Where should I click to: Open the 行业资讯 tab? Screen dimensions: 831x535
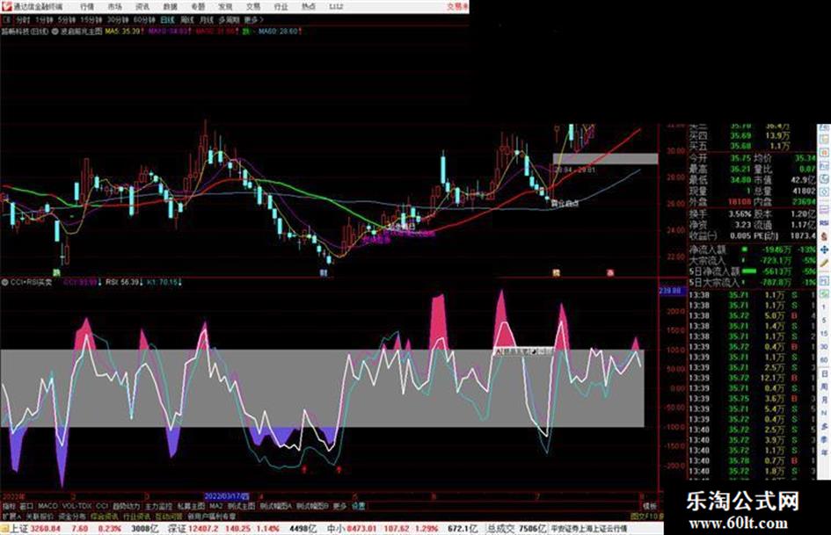click(136, 516)
